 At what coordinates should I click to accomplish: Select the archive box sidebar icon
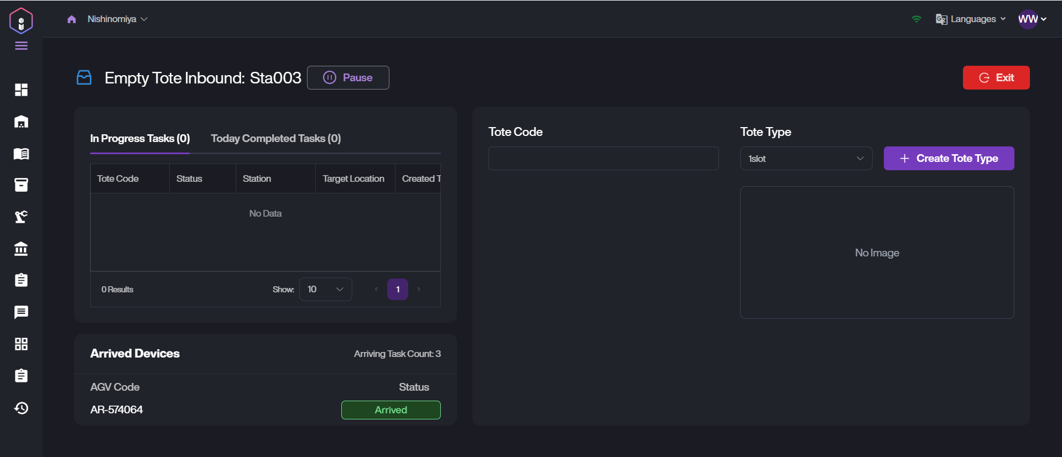[21, 185]
